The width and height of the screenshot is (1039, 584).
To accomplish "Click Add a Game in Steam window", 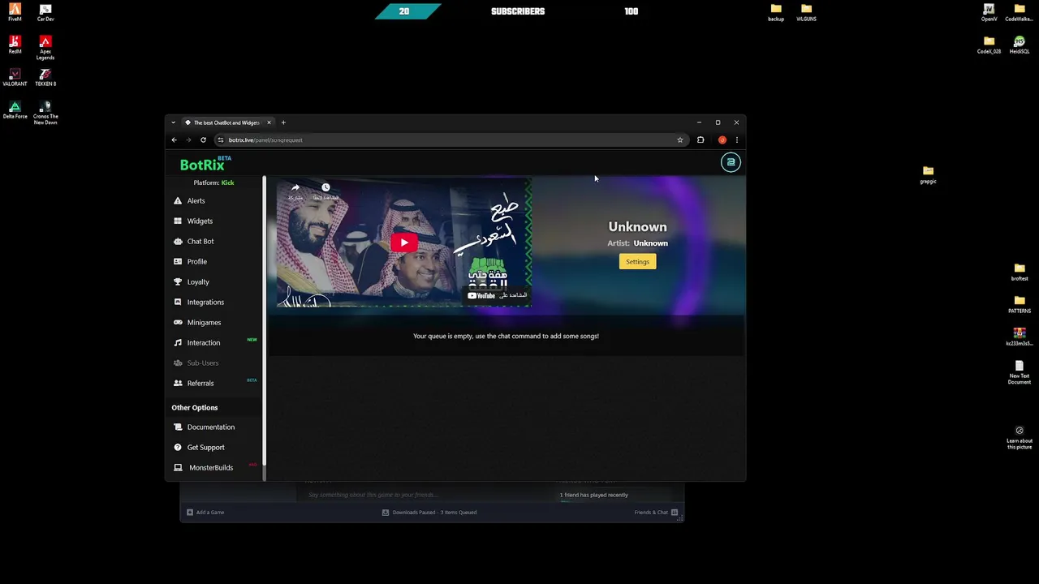I will coord(205,512).
